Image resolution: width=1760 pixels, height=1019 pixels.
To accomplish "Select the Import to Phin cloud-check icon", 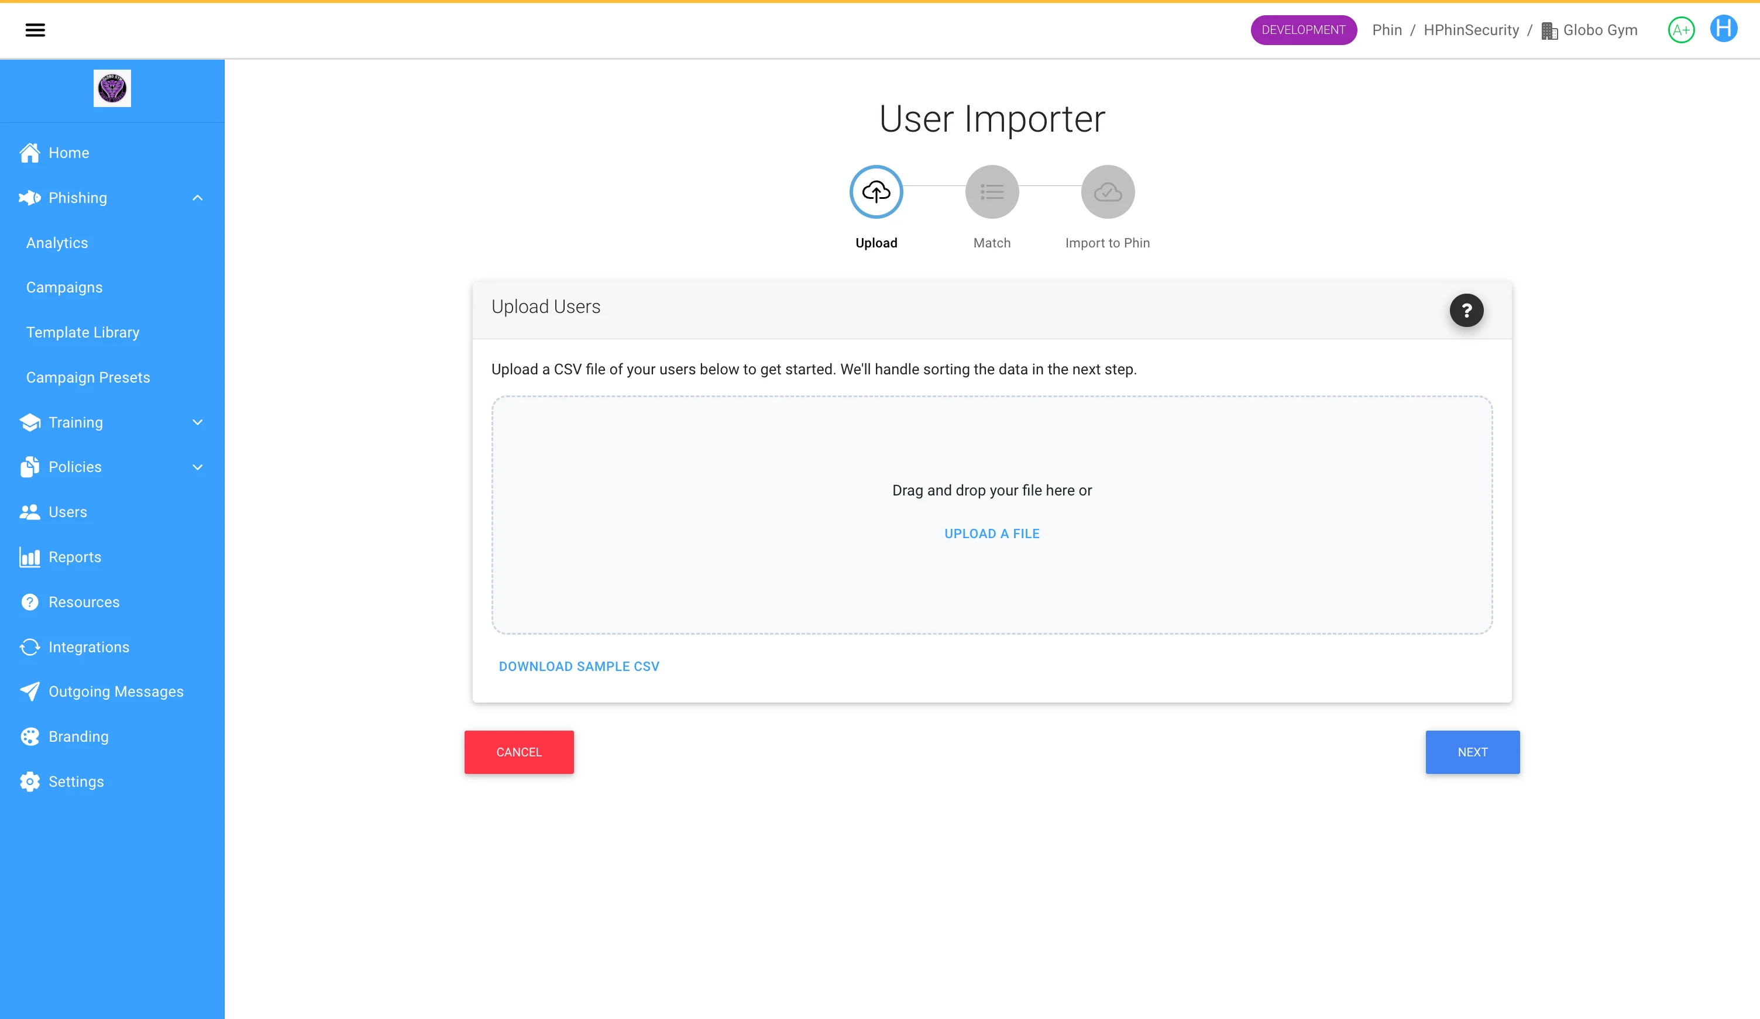I will coord(1108,192).
